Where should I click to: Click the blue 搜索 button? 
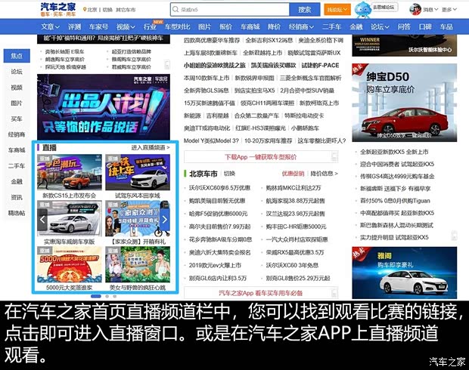(x=305, y=10)
